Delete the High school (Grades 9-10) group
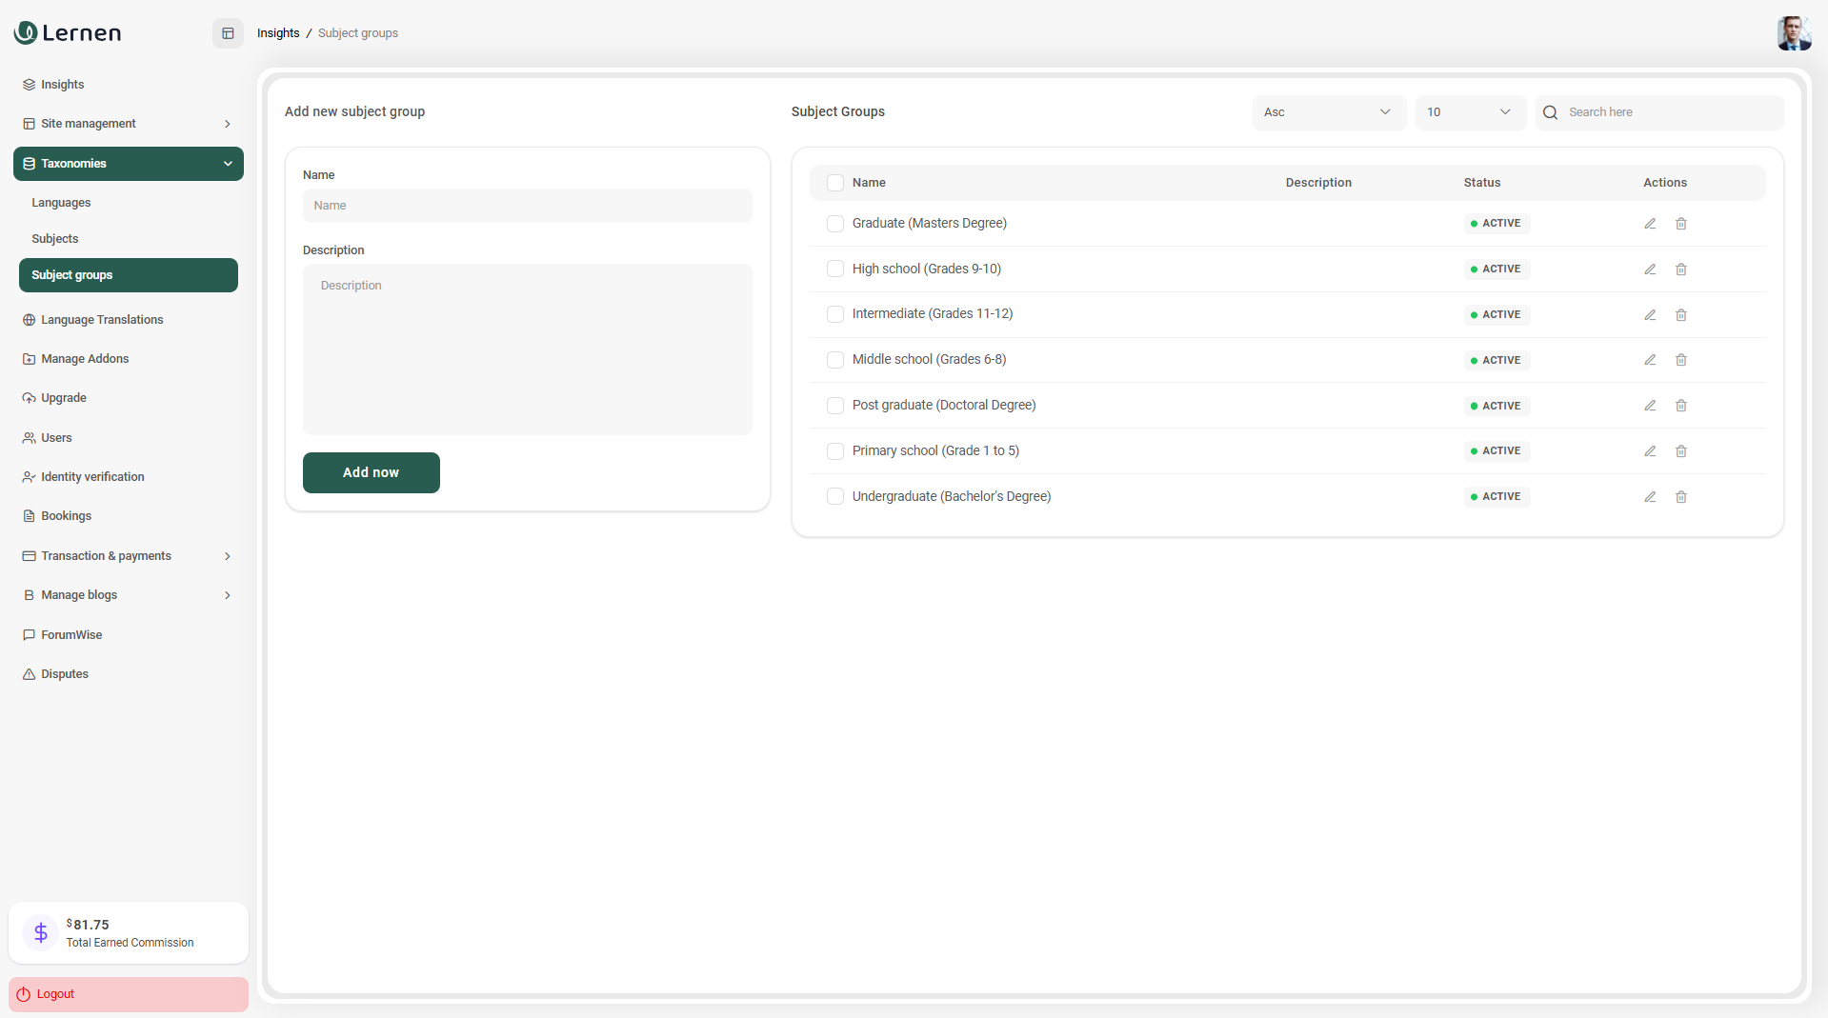Screen dimensions: 1828x1018 pyautogui.click(x=1681, y=269)
